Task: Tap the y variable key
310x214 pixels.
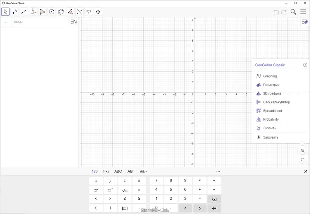Action: click(110, 181)
